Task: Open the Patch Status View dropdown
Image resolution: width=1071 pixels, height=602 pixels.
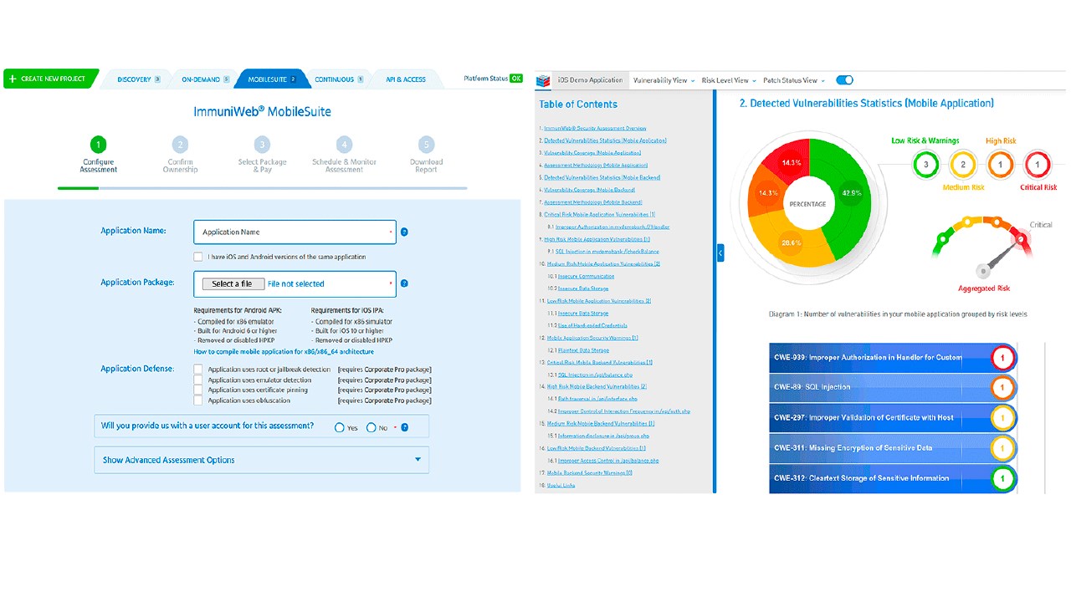Action: click(x=793, y=80)
